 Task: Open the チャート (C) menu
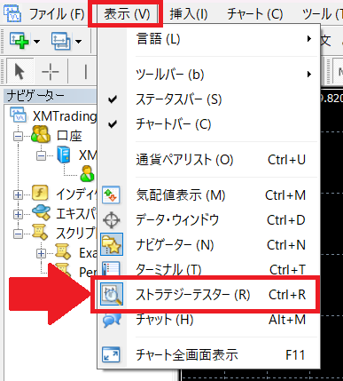255,14
